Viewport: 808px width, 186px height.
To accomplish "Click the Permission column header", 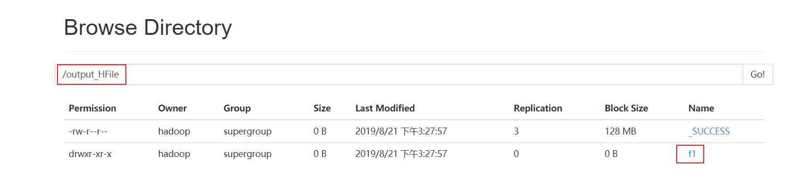I will click(x=92, y=108).
